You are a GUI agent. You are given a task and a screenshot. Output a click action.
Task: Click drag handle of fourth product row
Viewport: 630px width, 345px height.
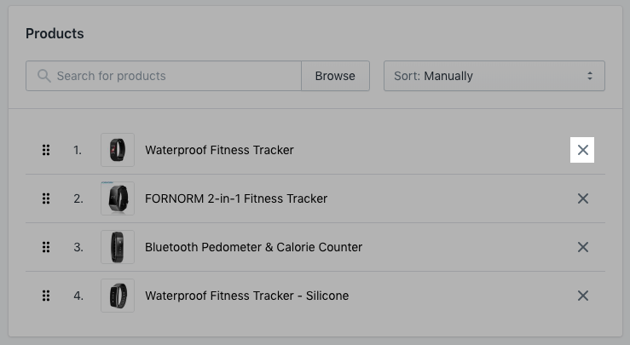coord(46,296)
